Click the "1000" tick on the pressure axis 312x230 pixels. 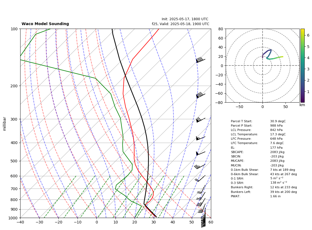click(x=13, y=218)
